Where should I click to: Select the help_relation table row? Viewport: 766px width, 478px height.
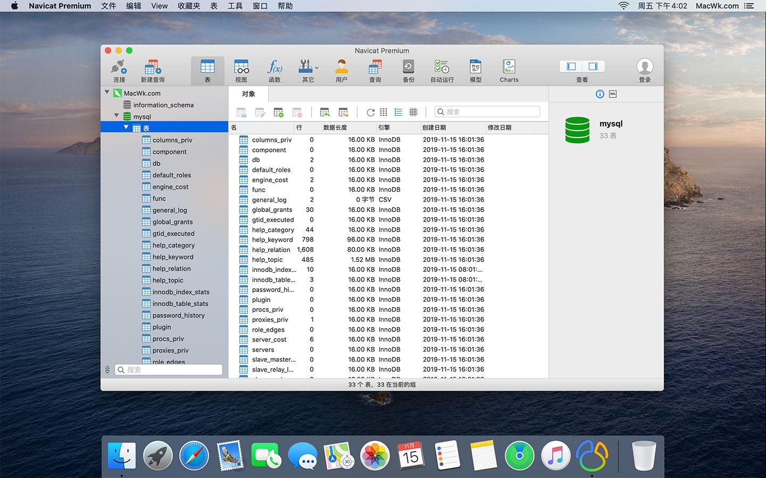click(388, 250)
